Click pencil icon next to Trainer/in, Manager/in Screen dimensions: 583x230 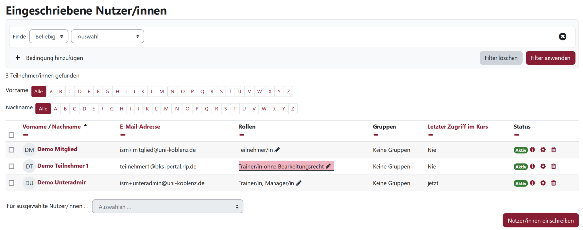[299, 183]
